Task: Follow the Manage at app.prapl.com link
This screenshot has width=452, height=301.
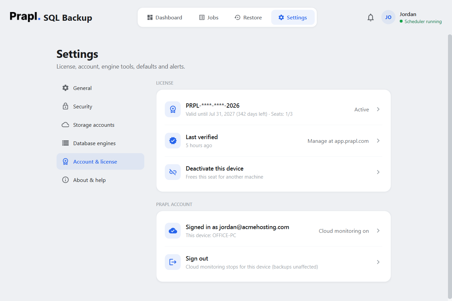Action: (338, 141)
